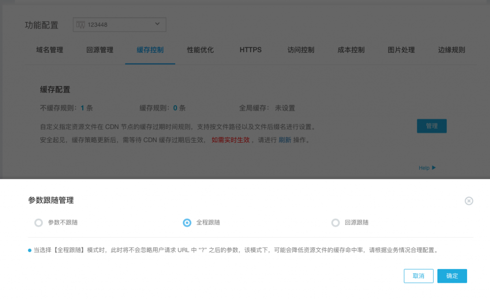
Task: Click the 参数跟随管理 dialog title
Action: tap(51, 200)
